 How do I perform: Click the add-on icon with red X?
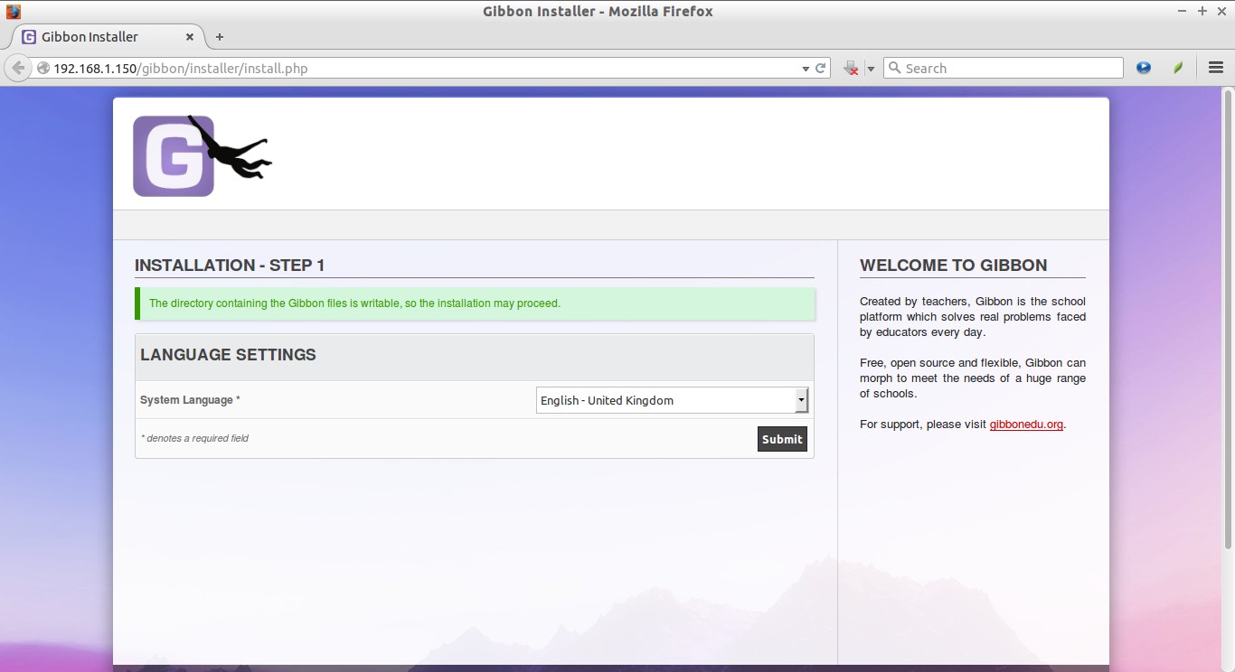851,68
